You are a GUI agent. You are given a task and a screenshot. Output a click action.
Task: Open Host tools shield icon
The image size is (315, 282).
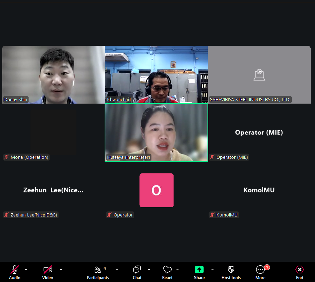pyautogui.click(x=231, y=270)
